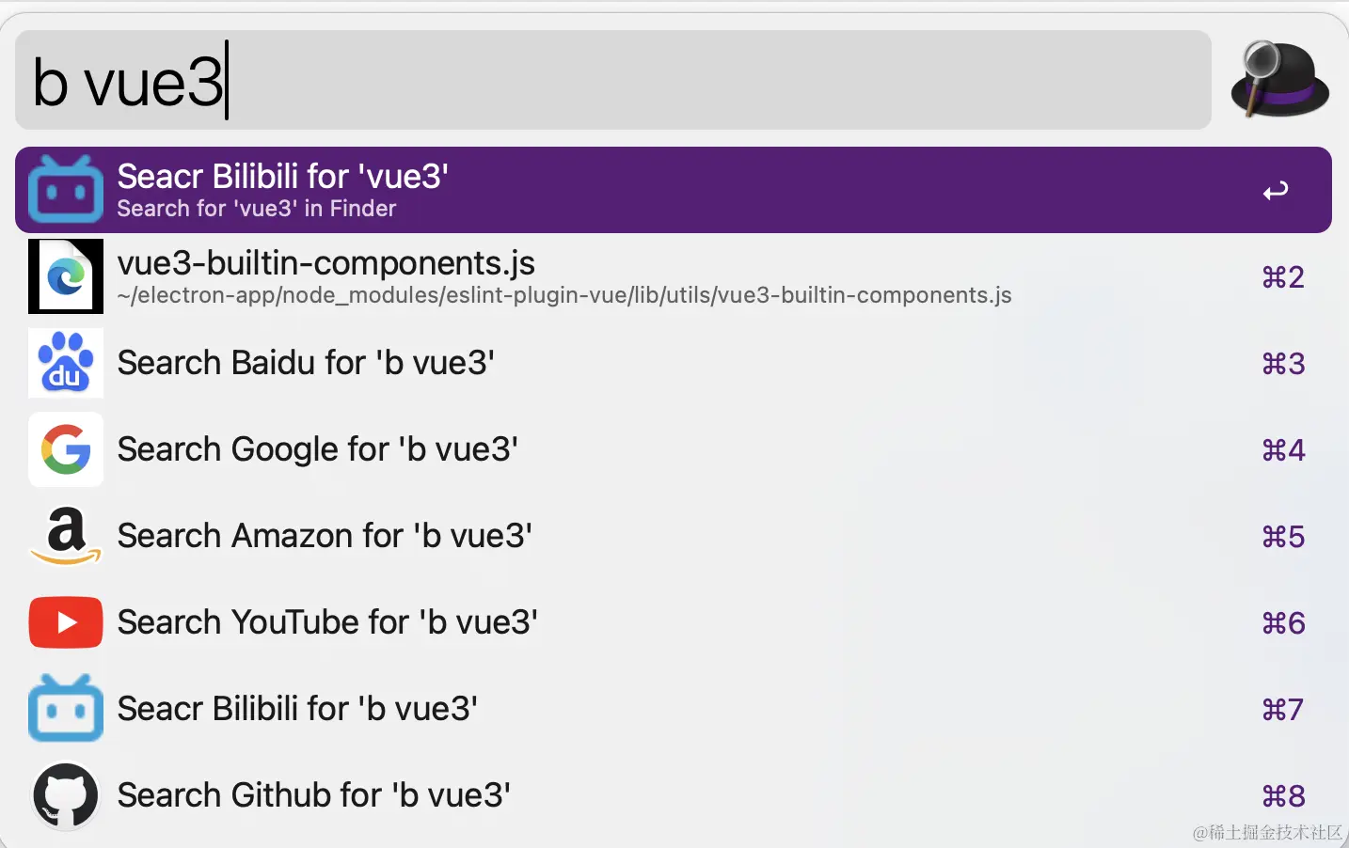Click the Bilibili icon in the highlighted result

pos(66,189)
